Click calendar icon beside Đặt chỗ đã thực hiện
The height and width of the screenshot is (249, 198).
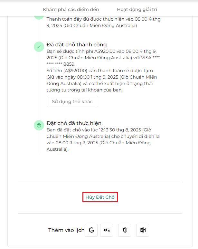tap(39, 125)
